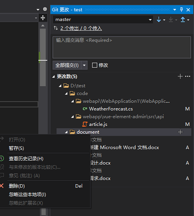Image resolution: width=194 pixels, height=216 pixels.
Task: Select the document folder row
Action: click(124, 132)
